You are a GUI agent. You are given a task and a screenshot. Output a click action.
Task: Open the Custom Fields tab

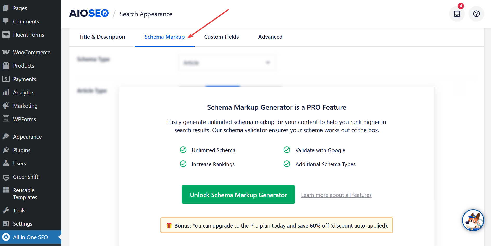[x=221, y=37]
